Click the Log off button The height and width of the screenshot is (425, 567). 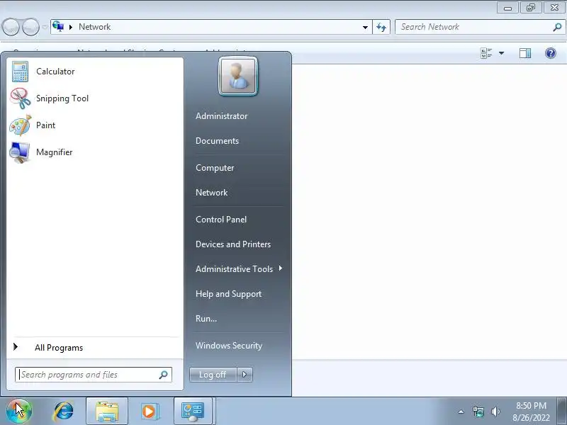click(x=213, y=375)
